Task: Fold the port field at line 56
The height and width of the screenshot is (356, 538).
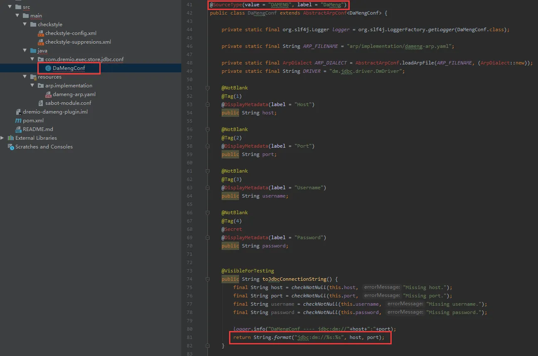Action: pyautogui.click(x=207, y=129)
